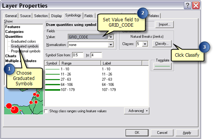213x139 pixels.
Task: Open the Advanced dropdown button
Action: [137, 111]
